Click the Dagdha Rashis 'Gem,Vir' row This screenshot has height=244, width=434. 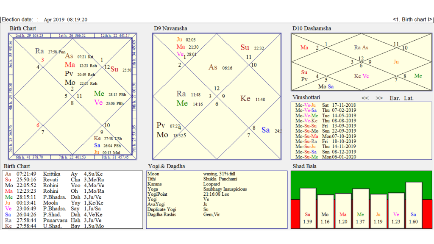[x=184, y=214]
